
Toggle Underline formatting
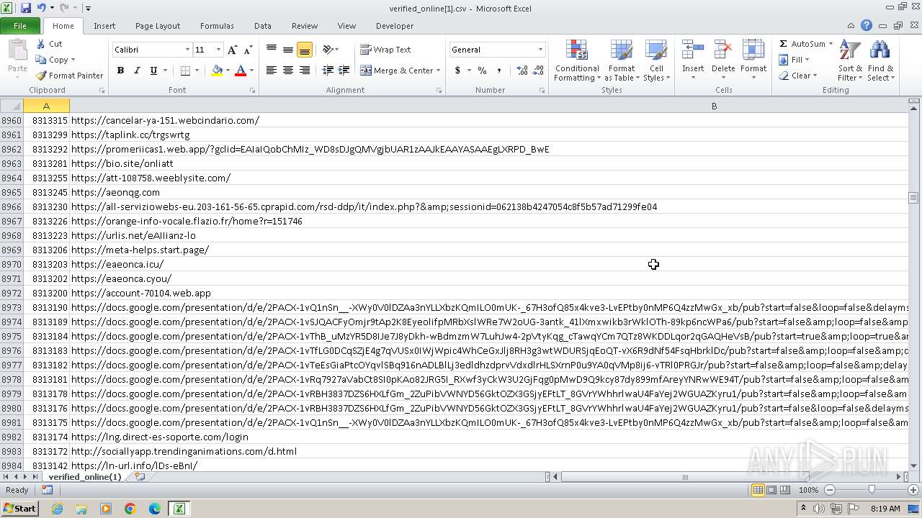pyautogui.click(x=153, y=71)
